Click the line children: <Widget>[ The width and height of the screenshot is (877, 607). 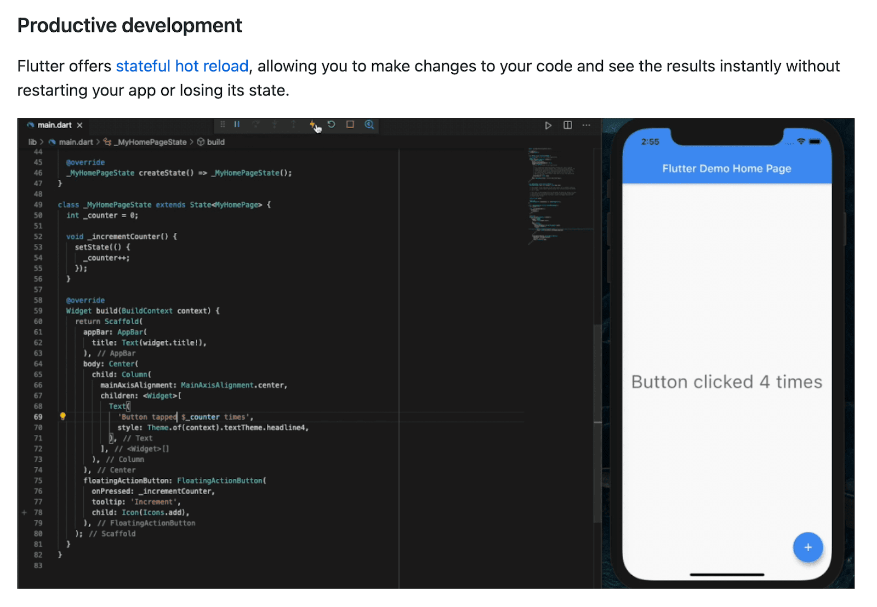(x=141, y=396)
